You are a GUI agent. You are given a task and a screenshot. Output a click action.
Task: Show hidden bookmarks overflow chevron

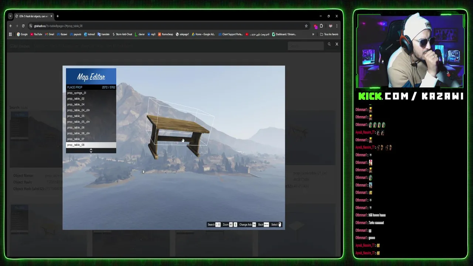313,34
